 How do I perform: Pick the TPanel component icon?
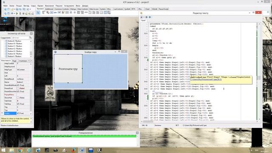[101, 12]
